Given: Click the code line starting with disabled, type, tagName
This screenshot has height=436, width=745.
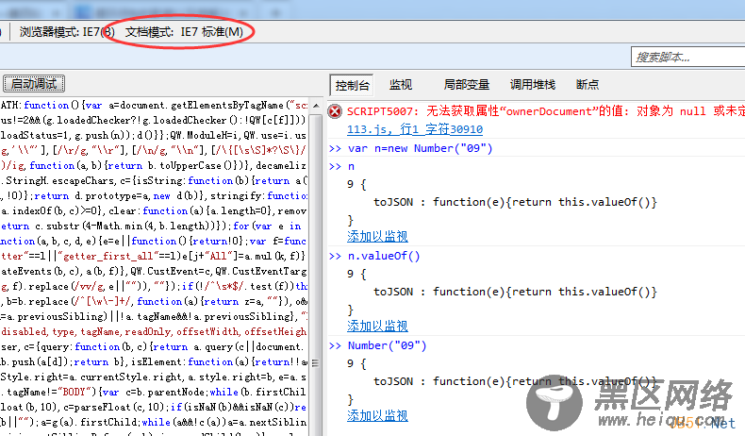Looking at the screenshot, I should tap(154, 331).
